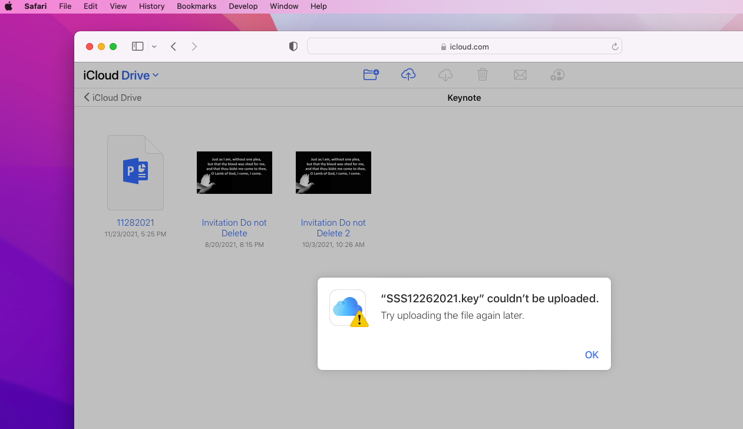The image size is (743, 429).
Task: Expand the iCloud Drive app switcher dropdown
Action: pyautogui.click(x=156, y=75)
